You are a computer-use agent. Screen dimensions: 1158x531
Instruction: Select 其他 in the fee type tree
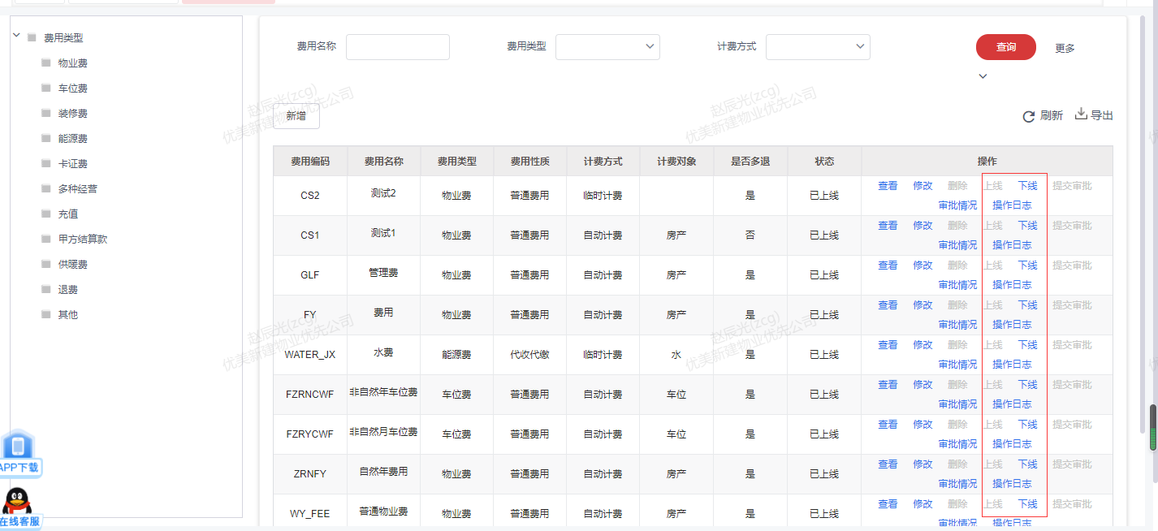pyautogui.click(x=68, y=315)
